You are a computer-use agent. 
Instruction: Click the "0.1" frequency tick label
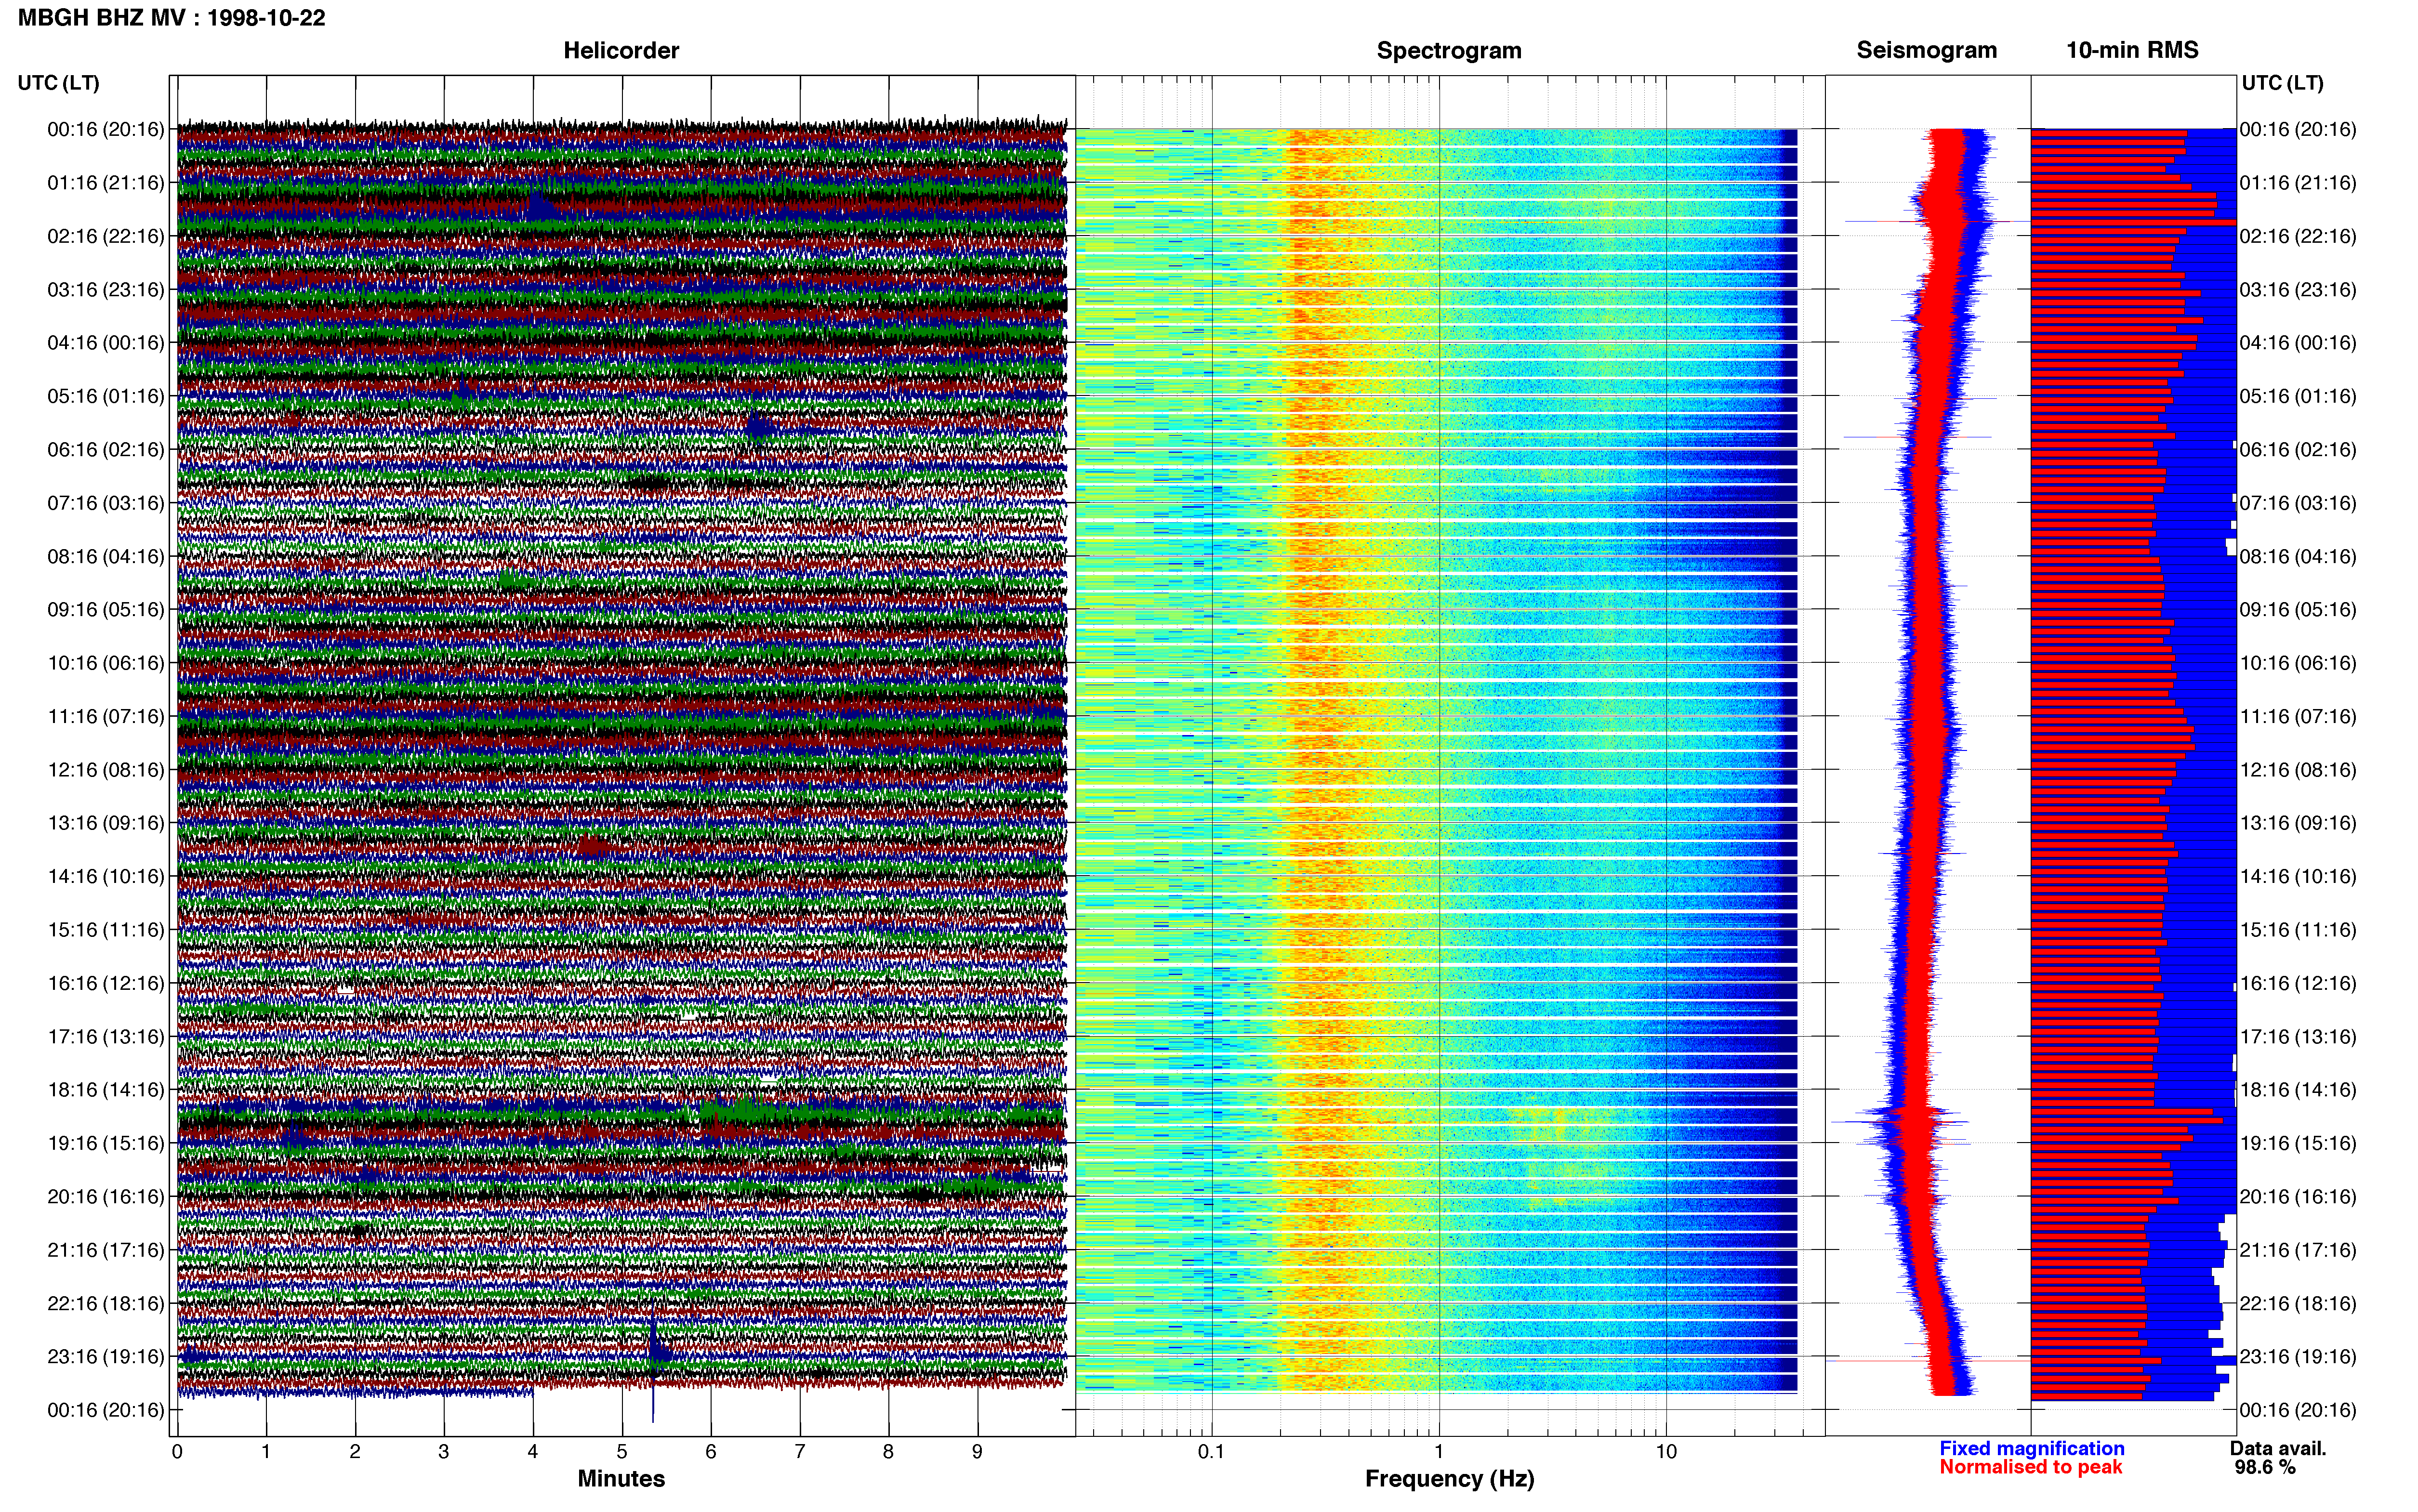pos(1211,1451)
